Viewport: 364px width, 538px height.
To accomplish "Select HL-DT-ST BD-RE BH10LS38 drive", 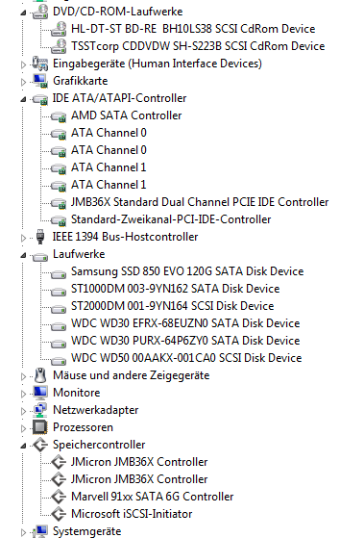I will 193,29.
